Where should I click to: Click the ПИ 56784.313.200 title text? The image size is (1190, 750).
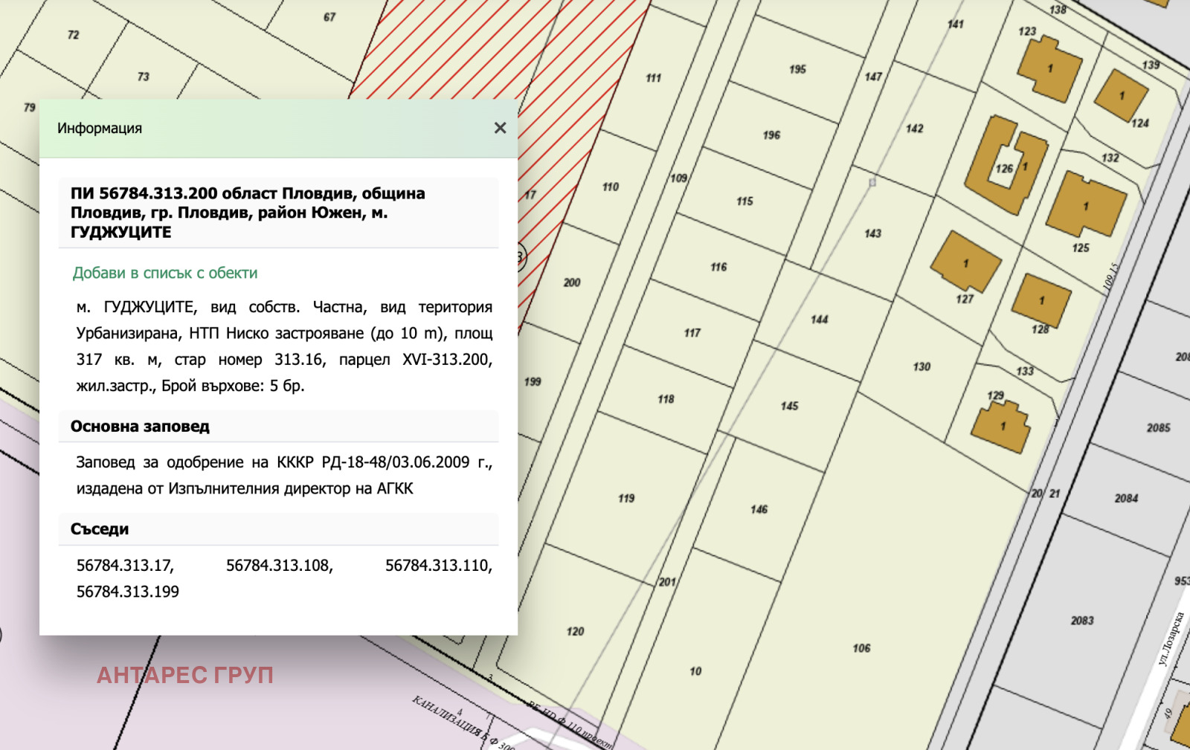(248, 213)
